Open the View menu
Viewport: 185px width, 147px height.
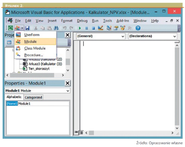[39, 21]
